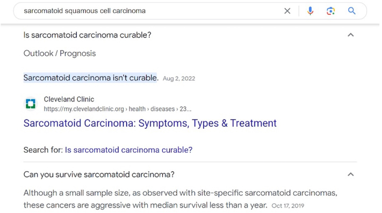This screenshot has height=213, width=382.
Task: Select the Cleveland Clinic site name
Action: pos(69,99)
